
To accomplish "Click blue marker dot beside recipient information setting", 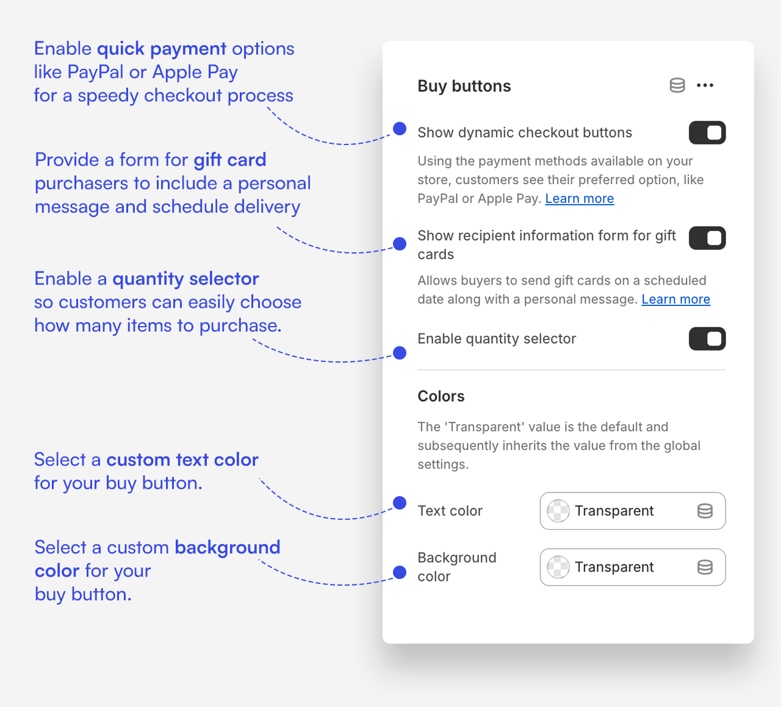I will point(400,244).
